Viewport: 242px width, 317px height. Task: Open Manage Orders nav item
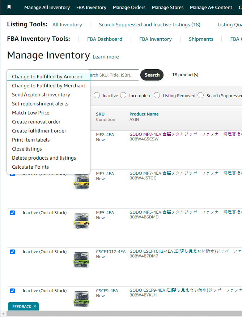(129, 8)
